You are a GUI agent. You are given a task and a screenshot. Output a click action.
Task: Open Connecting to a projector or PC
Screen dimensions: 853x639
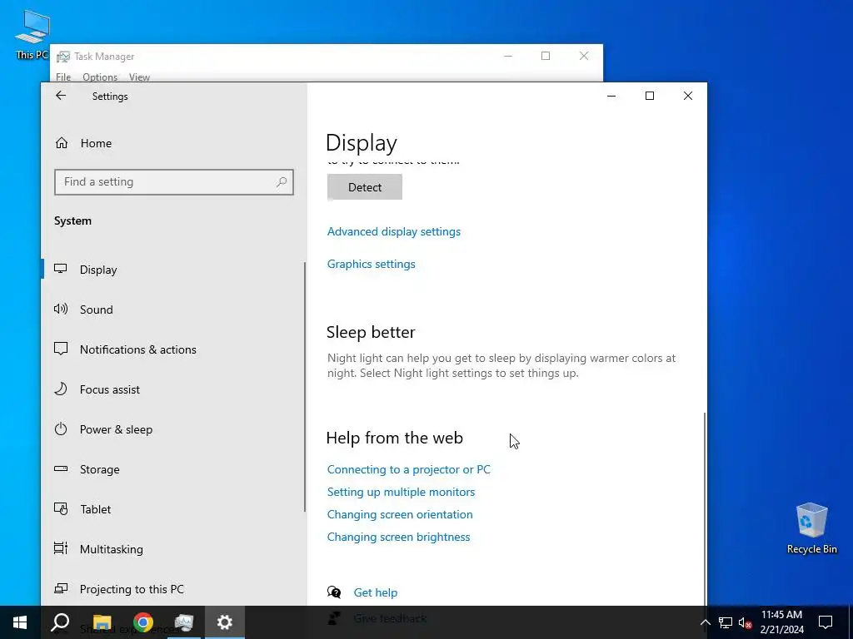tap(408, 469)
